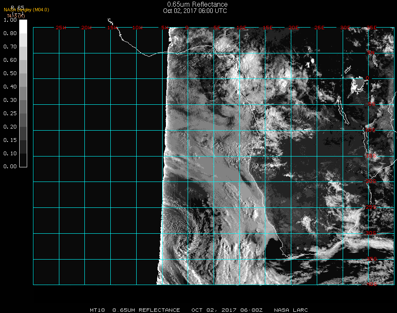Click the 'Oct 02, 2017 06:00 UTC' timestamp
Viewport: 397px width, 313px height.
195,11
